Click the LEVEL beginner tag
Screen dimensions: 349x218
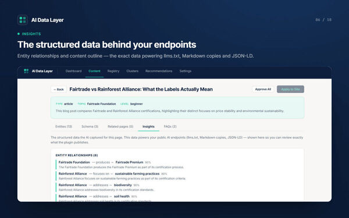[131, 104]
